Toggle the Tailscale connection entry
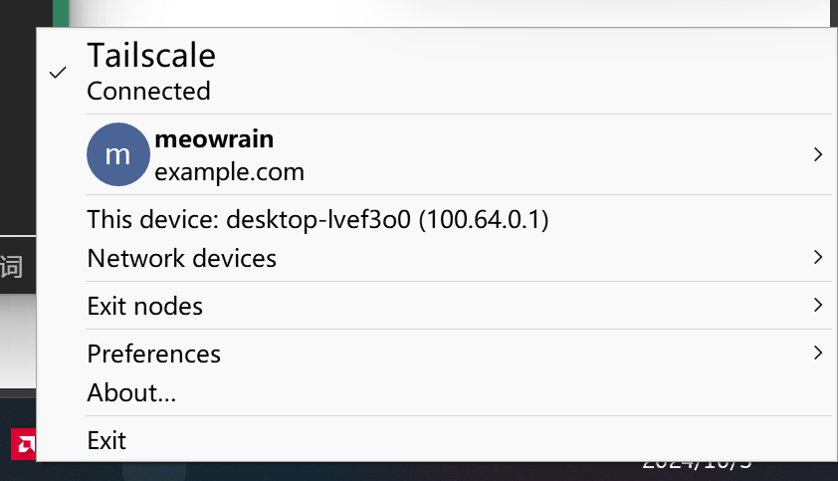The height and width of the screenshot is (481, 838). click(151, 54)
